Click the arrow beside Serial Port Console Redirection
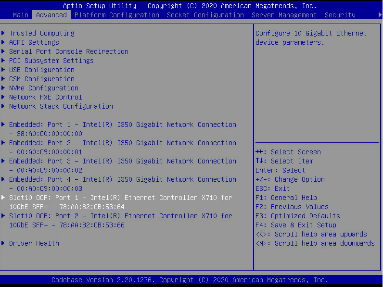 [x=3, y=51]
